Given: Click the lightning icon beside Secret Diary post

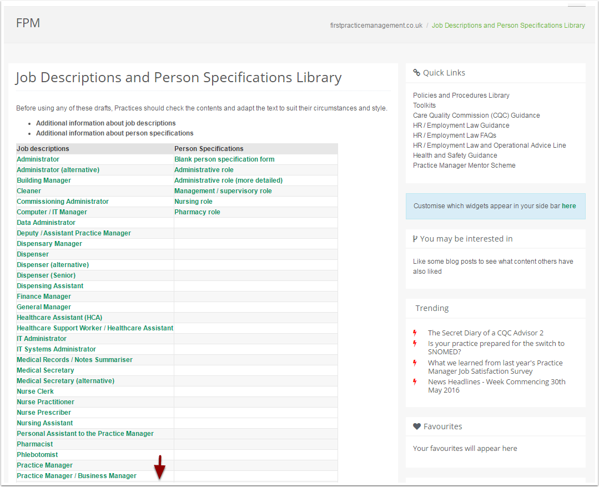Looking at the screenshot, I should tap(415, 333).
